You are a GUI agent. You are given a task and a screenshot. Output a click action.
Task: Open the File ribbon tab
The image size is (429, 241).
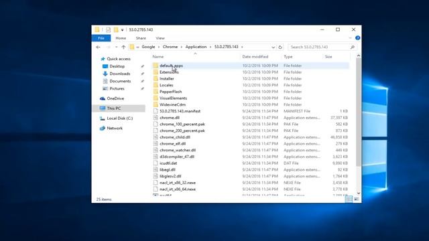pyautogui.click(x=101, y=38)
